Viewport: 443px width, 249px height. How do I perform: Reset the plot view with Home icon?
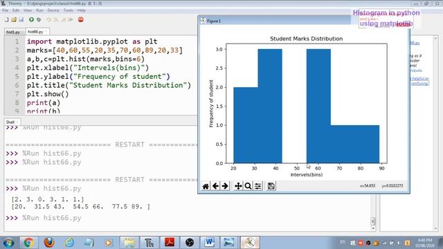click(x=206, y=186)
